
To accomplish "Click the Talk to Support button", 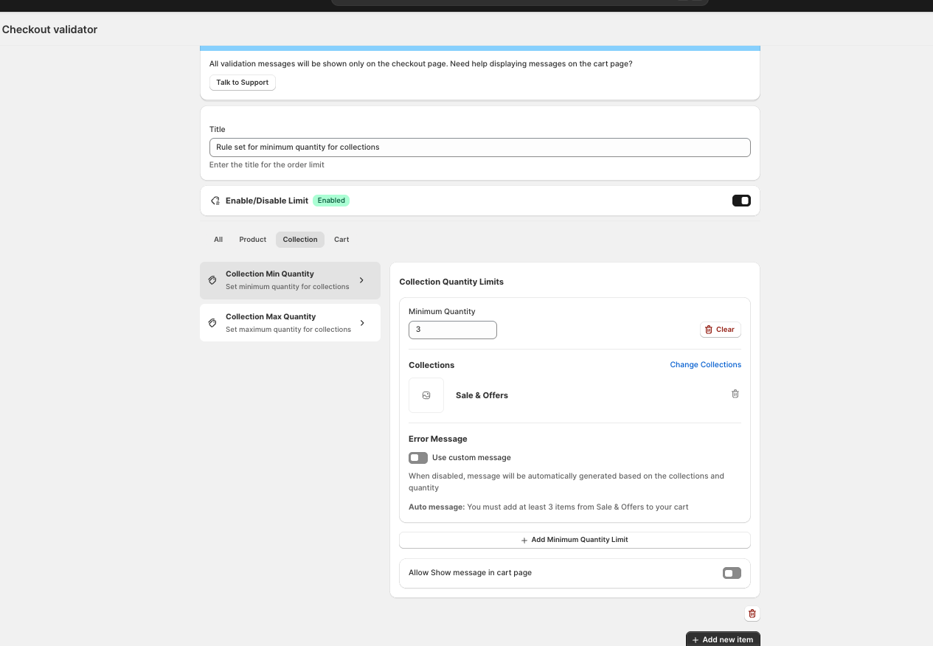I will [242, 83].
